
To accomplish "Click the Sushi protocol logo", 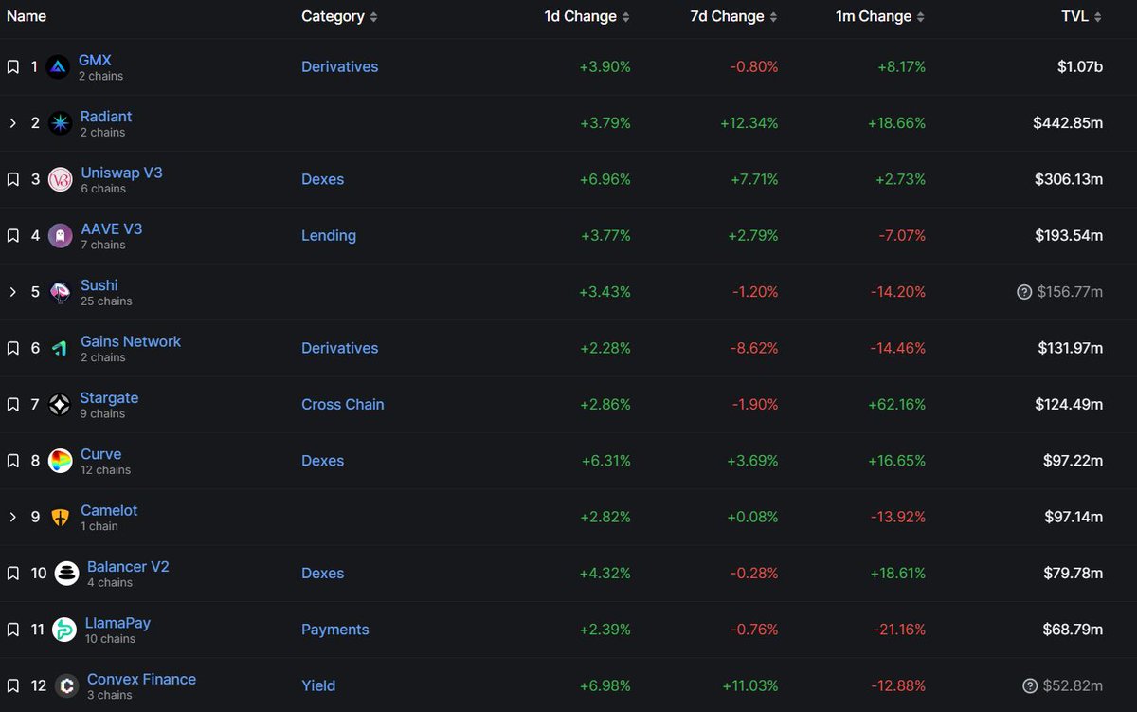I will (x=60, y=292).
